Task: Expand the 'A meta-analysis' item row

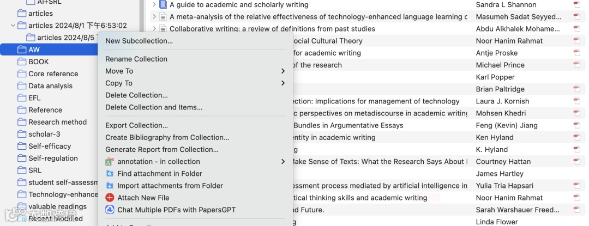Action: point(154,17)
